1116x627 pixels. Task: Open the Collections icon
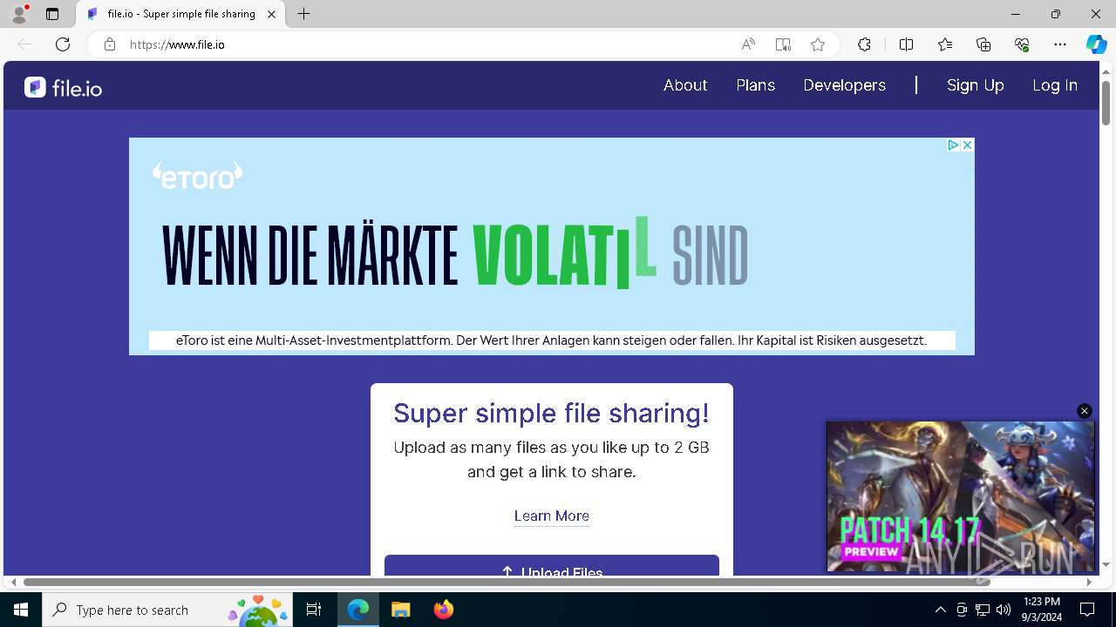click(x=983, y=44)
